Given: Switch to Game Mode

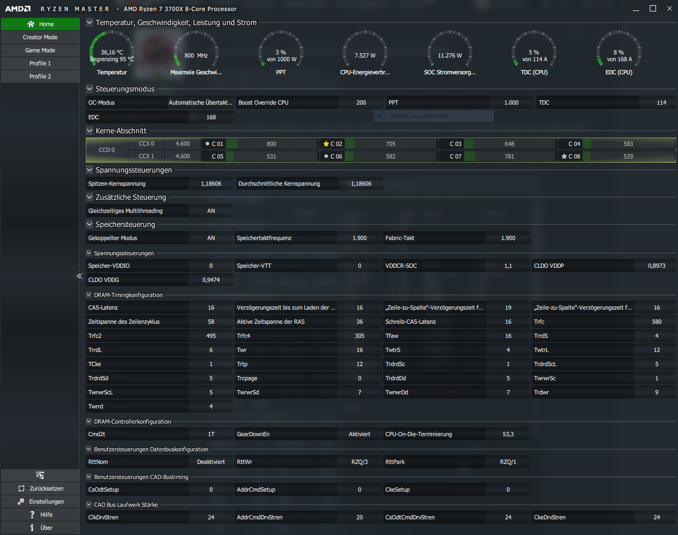Looking at the screenshot, I should click(40, 50).
